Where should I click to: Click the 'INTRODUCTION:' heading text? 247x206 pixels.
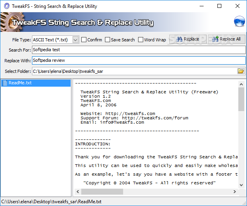pos(93,144)
